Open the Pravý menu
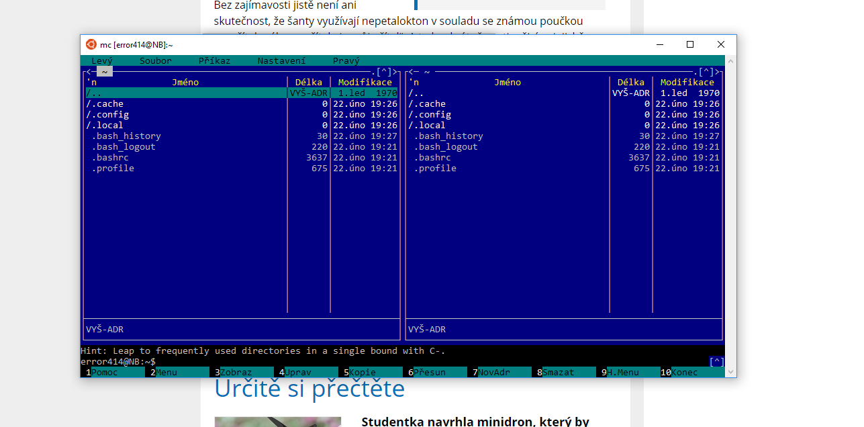 click(346, 60)
